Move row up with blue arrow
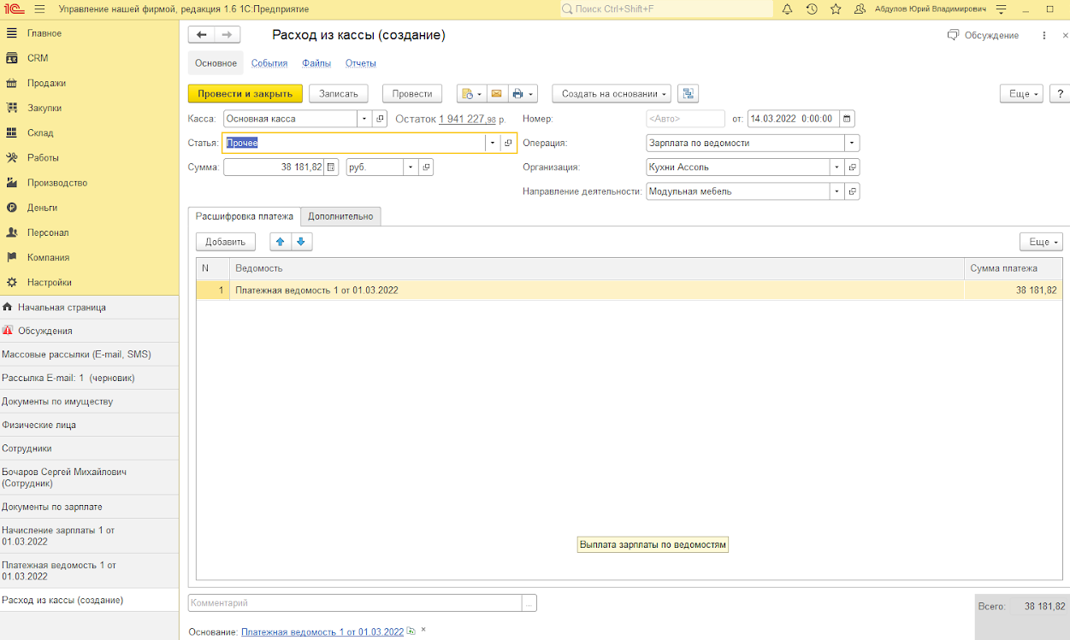 tap(281, 242)
